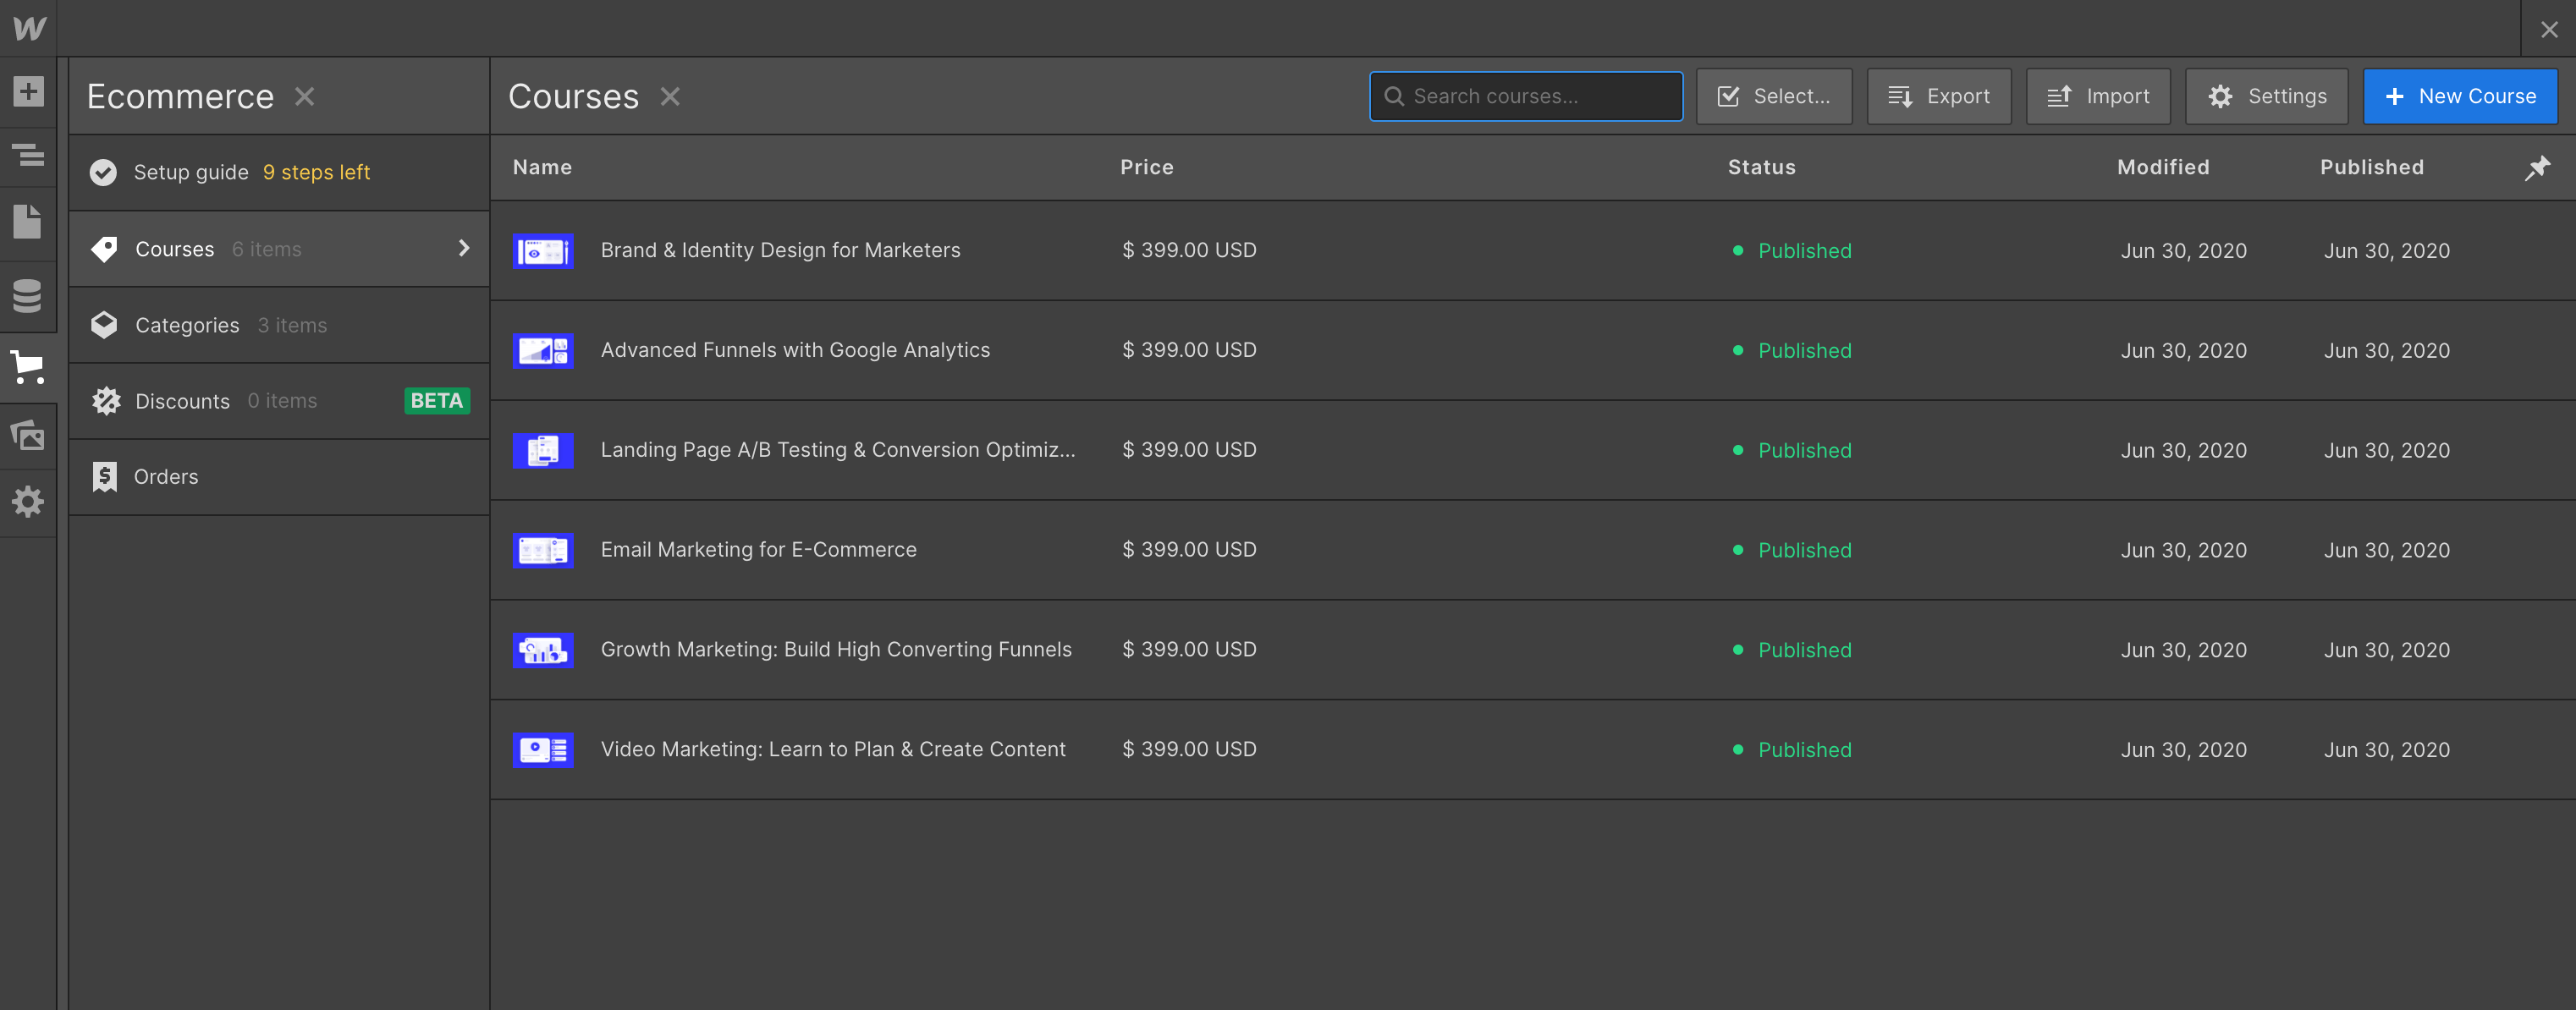Click the magnifier icon in course search
The height and width of the screenshot is (1010, 2576).
point(1394,96)
